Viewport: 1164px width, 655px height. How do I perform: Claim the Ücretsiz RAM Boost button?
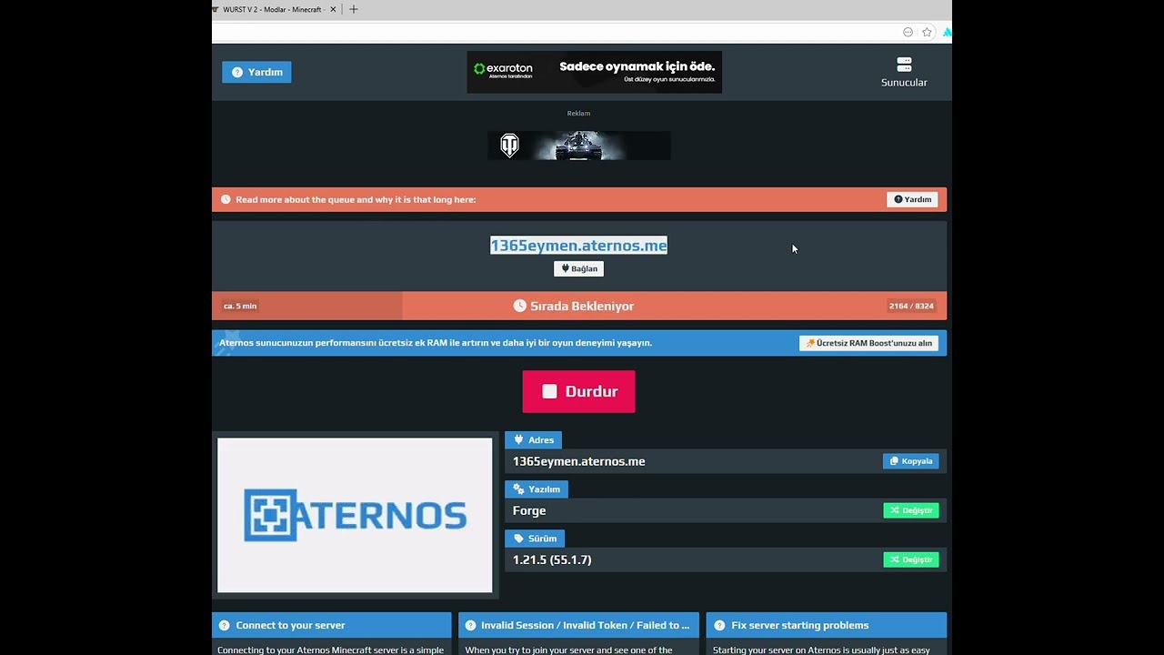tap(868, 343)
